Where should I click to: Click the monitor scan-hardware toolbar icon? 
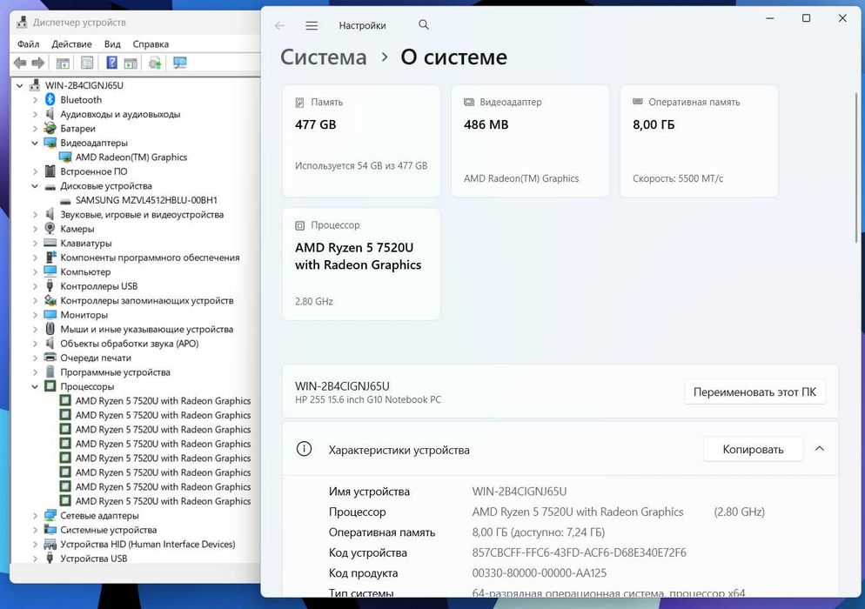[x=180, y=63]
